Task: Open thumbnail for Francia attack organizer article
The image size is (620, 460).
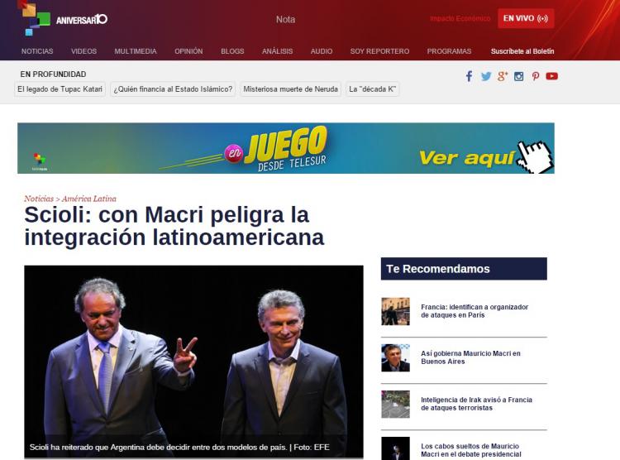Action: pos(395,311)
